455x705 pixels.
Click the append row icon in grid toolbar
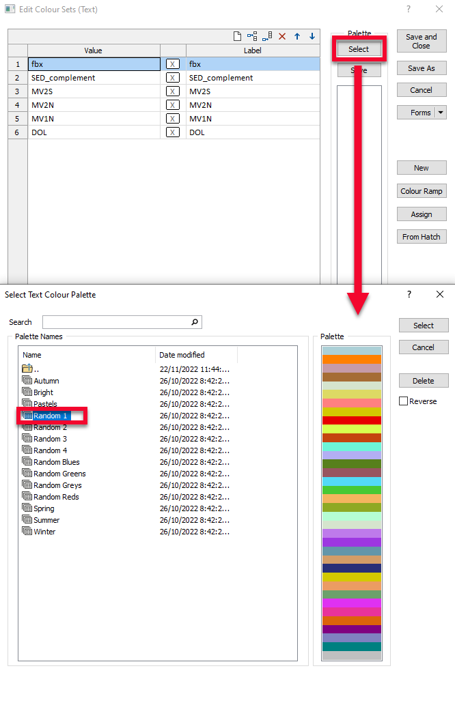267,36
